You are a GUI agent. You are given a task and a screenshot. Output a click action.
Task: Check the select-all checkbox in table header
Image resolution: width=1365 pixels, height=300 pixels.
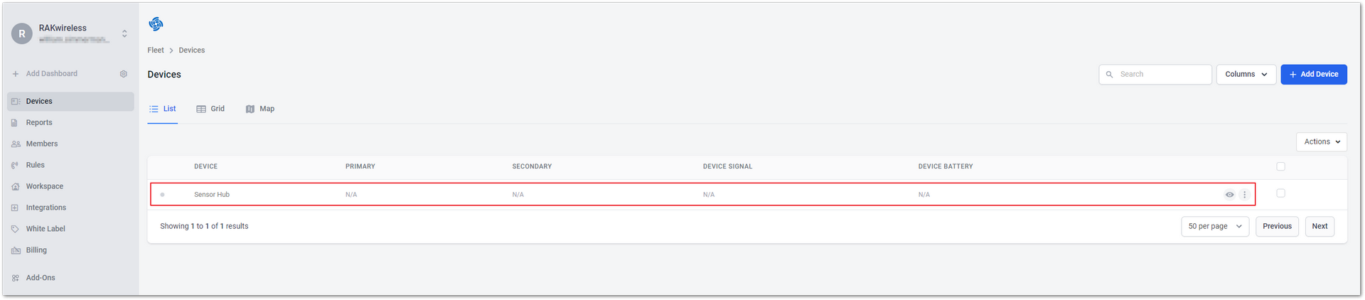click(x=1280, y=166)
